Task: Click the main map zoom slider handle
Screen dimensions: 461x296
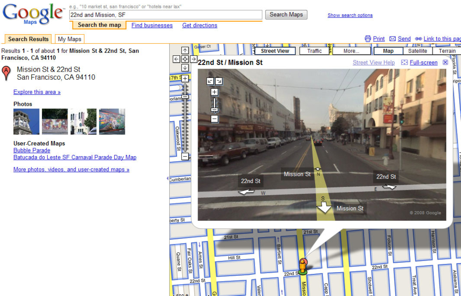Action: (x=185, y=97)
